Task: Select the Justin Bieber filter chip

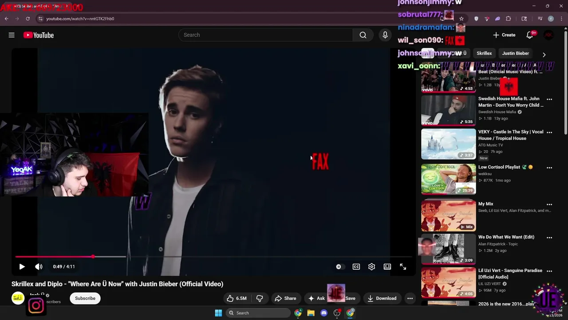Action: [515, 53]
